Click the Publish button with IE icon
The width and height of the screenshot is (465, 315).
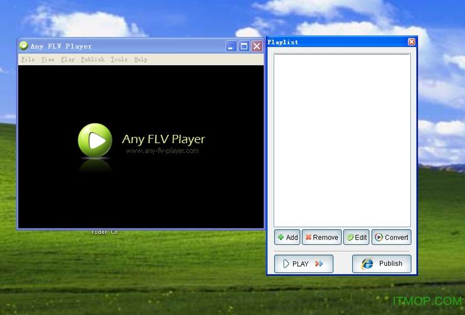pos(381,264)
